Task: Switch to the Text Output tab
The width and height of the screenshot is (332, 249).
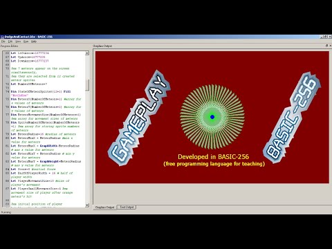Action: [x=127, y=207]
